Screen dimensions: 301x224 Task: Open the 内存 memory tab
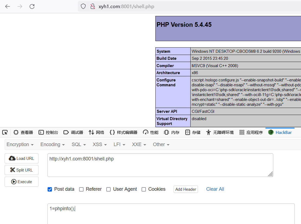tap(172, 133)
